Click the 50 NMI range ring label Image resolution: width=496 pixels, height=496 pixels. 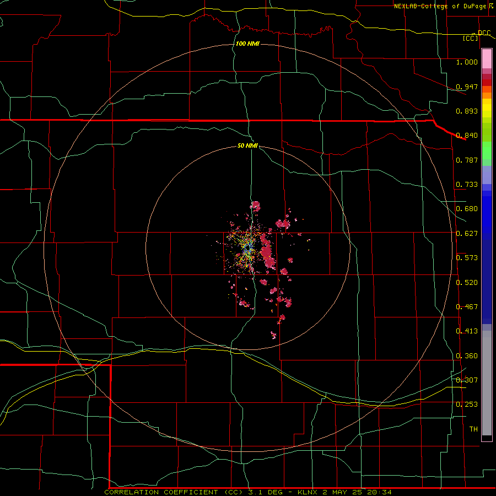point(247,145)
